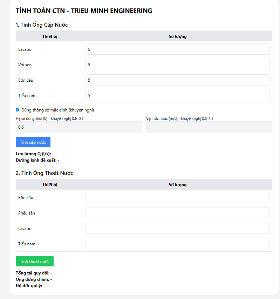Focus the Vòi sen quantity input
This screenshot has height=299, width=280.
(x=177, y=65)
